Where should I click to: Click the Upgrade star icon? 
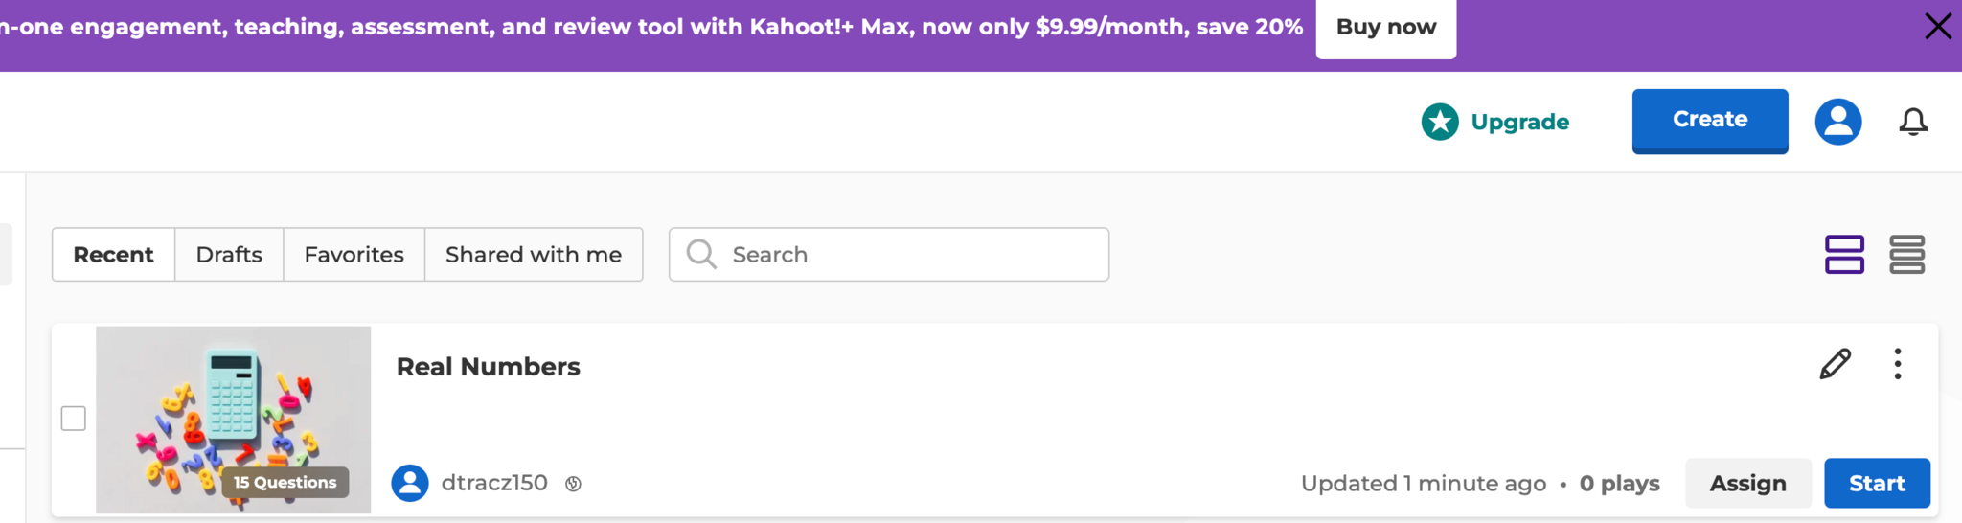click(x=1439, y=122)
